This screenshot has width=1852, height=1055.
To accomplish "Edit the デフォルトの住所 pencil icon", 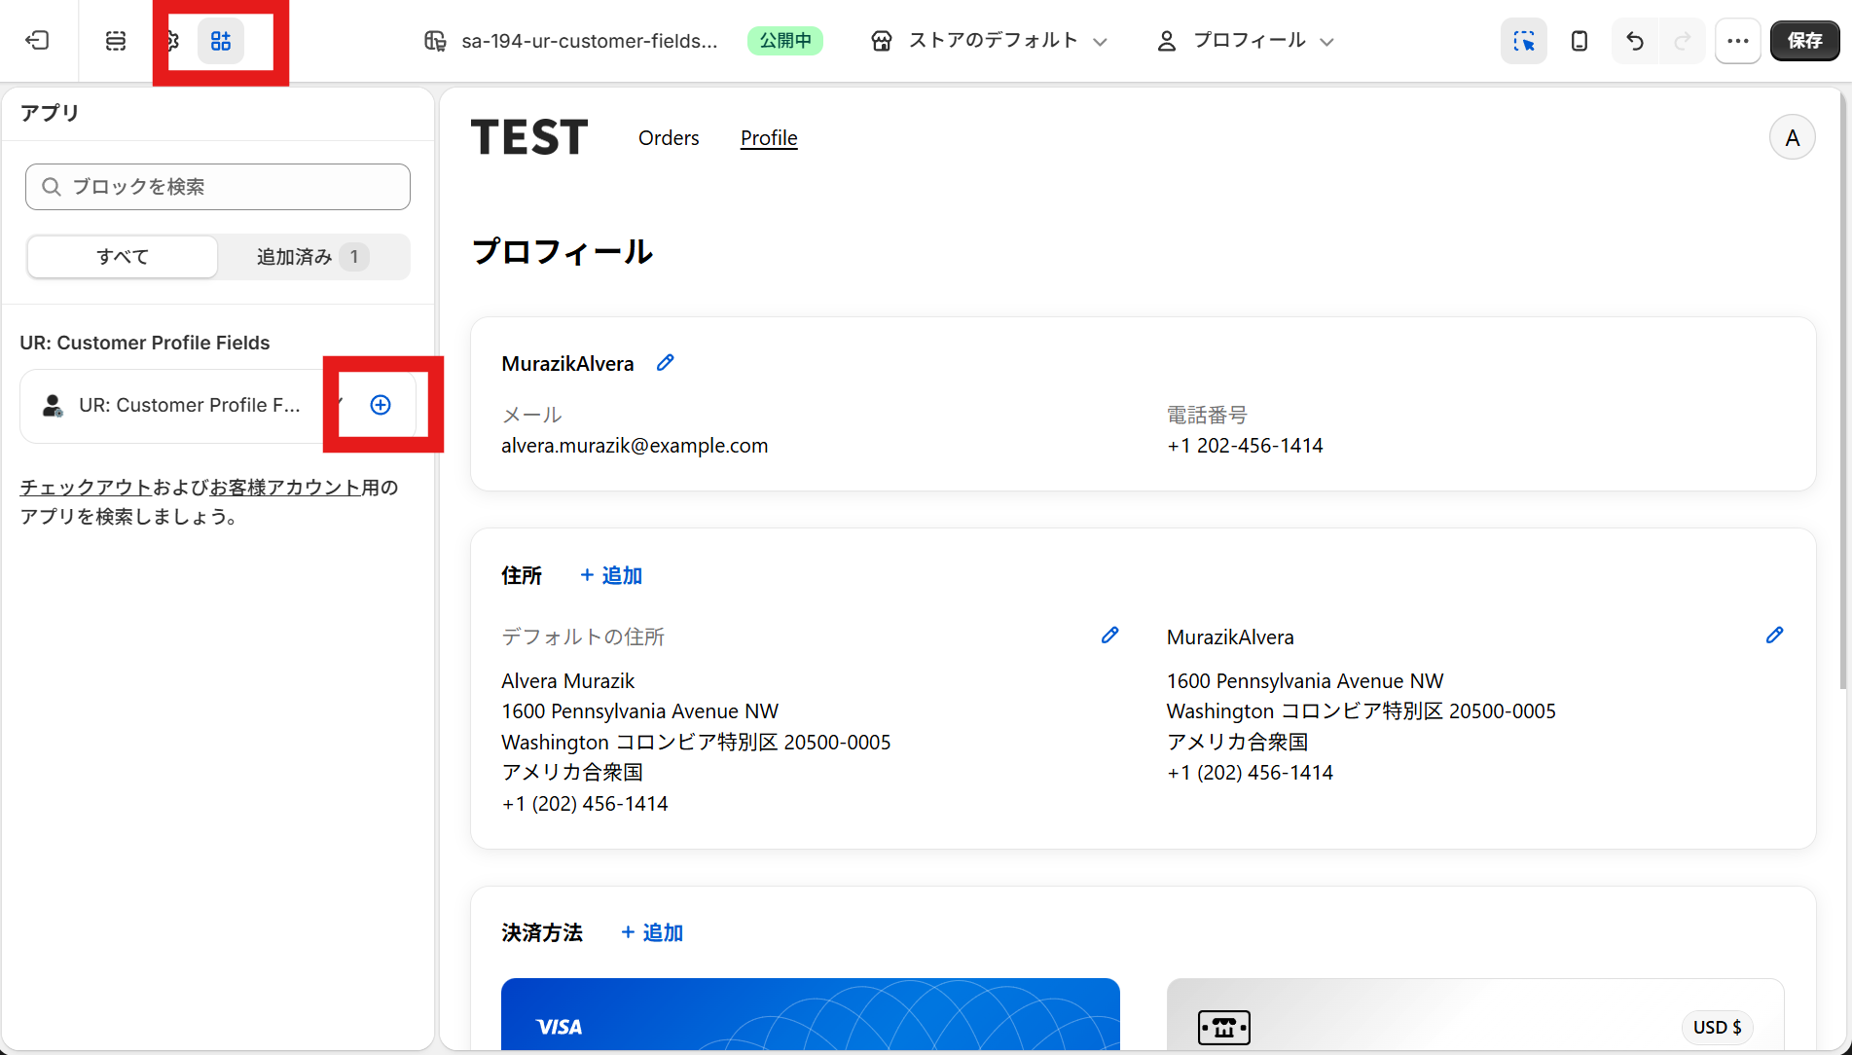I will (1109, 636).
